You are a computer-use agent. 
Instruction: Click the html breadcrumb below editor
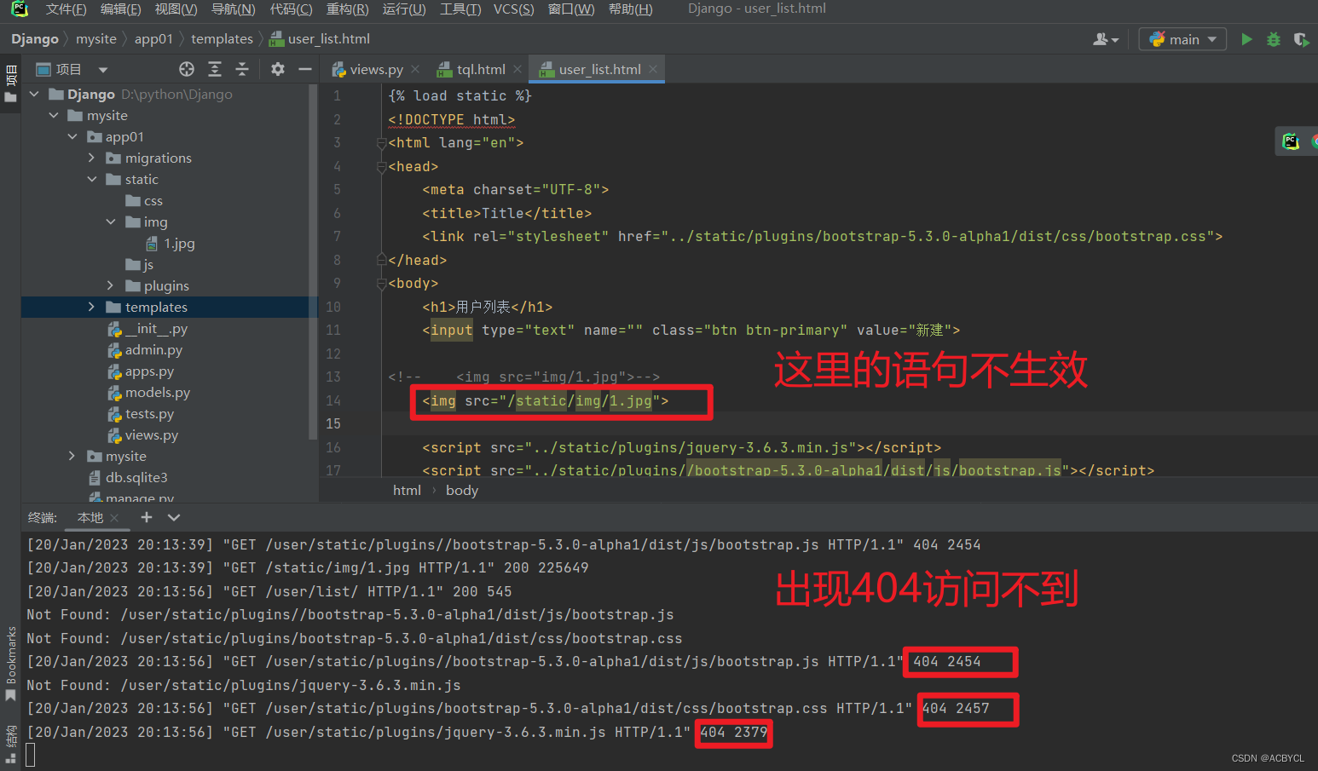coord(407,491)
